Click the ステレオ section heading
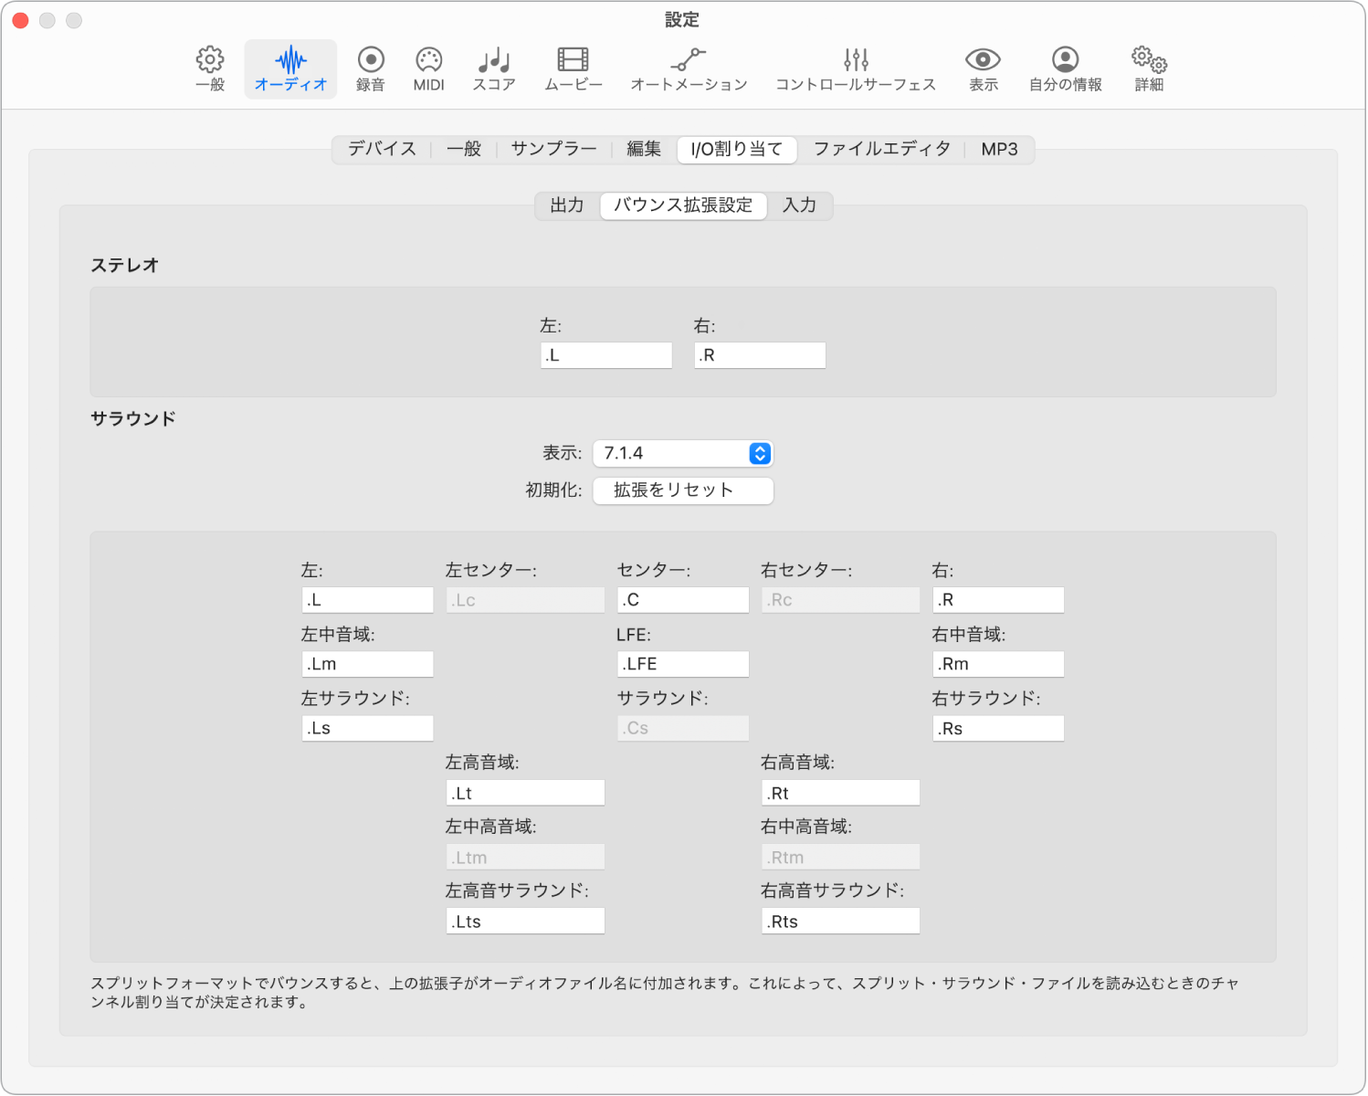The height and width of the screenshot is (1096, 1368). (x=125, y=266)
